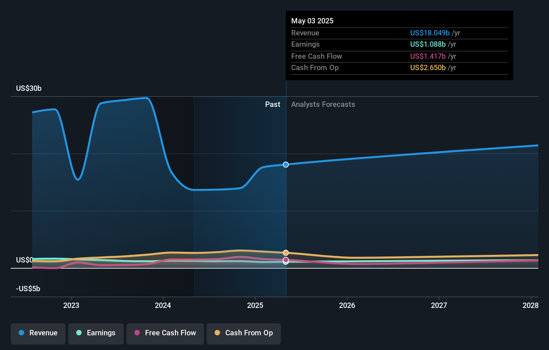
Task: Click the Revenue row label in tooltip
Action: tap(305, 33)
